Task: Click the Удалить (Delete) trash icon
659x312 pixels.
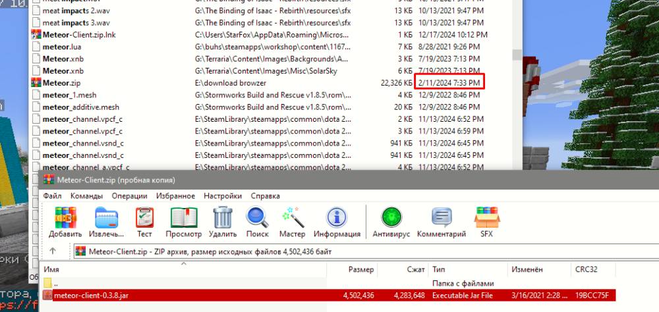Action: tap(223, 222)
